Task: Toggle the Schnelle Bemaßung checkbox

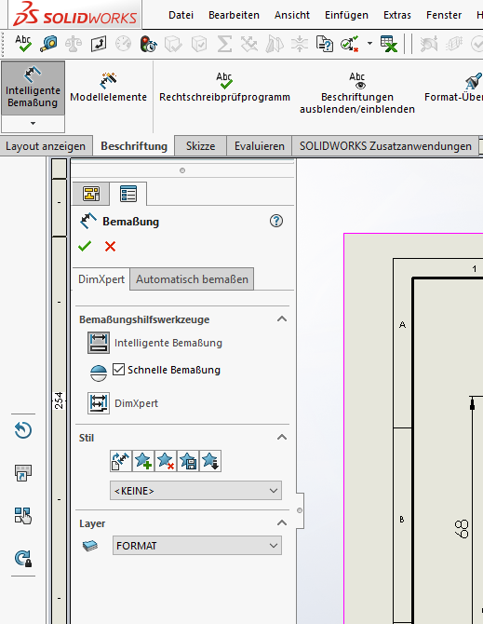Action: click(x=118, y=370)
